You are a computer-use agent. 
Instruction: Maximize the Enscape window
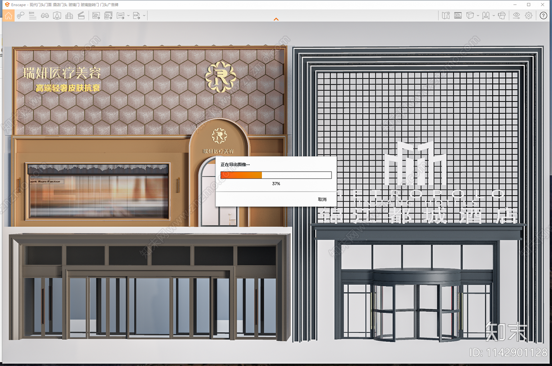(529, 4)
